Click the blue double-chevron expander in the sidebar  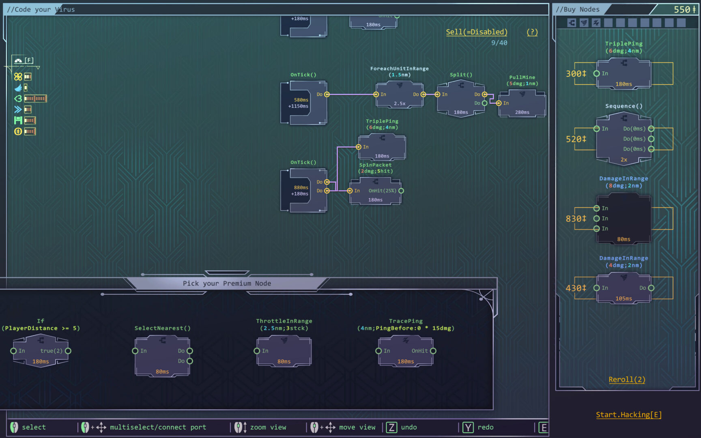[x=17, y=109]
